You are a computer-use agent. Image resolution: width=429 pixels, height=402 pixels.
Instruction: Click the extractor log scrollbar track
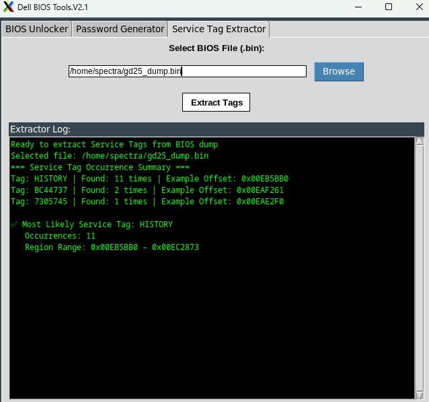(420, 268)
